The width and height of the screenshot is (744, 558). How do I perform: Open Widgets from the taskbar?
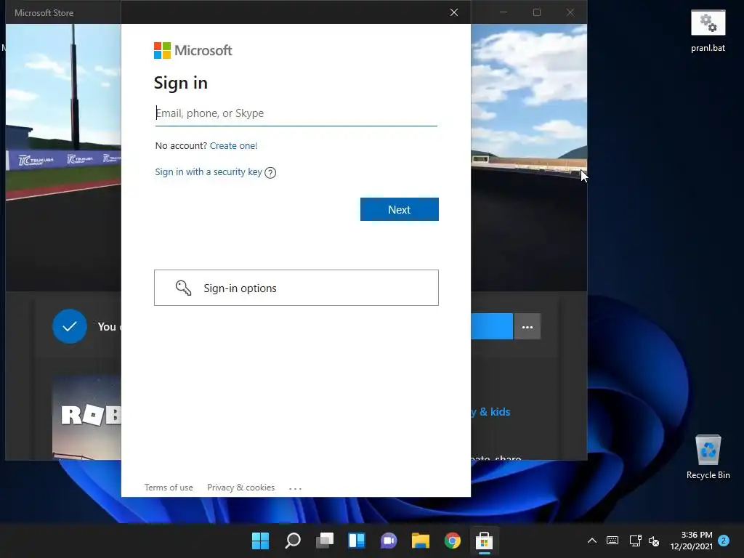(356, 541)
